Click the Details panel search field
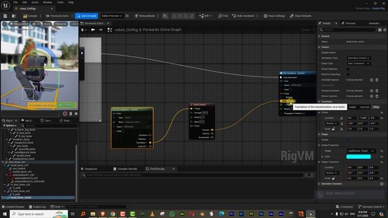This screenshot has width=388, height=218. [x=347, y=30]
